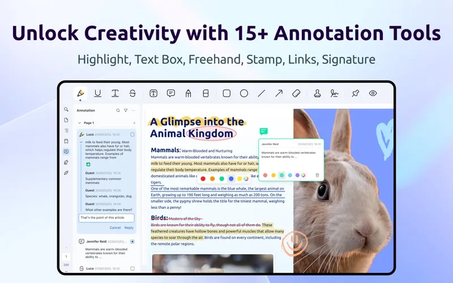Delete the note using trash icon
The height and width of the screenshot is (283, 453).
click(317, 175)
